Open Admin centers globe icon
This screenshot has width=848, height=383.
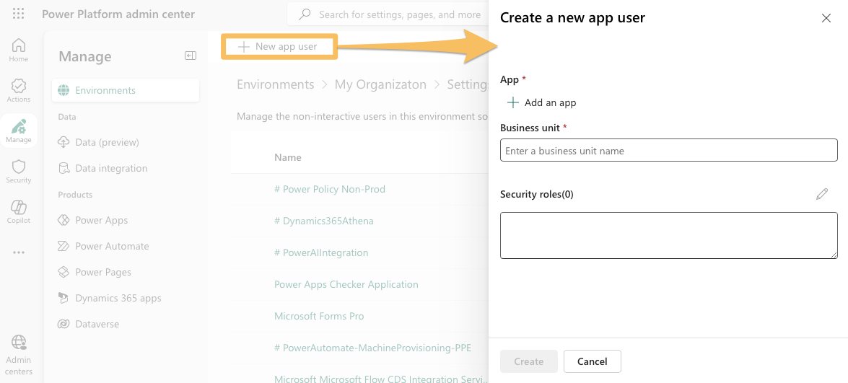19,354
